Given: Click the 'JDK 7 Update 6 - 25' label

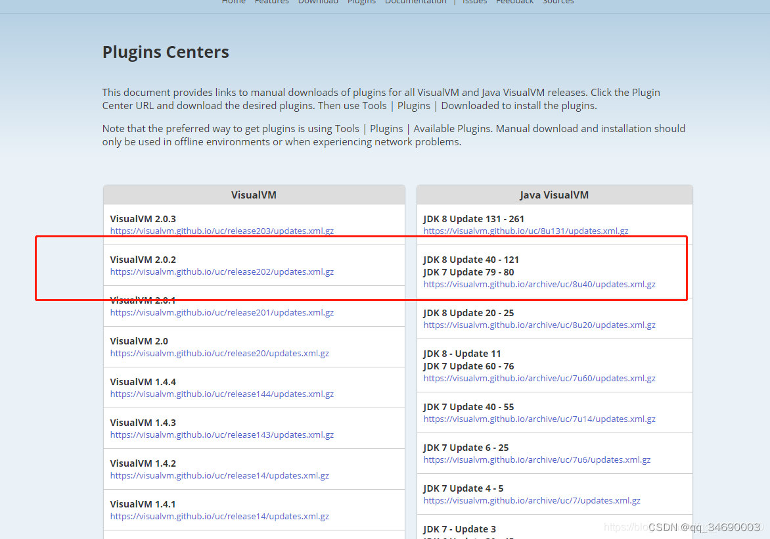Looking at the screenshot, I should coord(466,448).
